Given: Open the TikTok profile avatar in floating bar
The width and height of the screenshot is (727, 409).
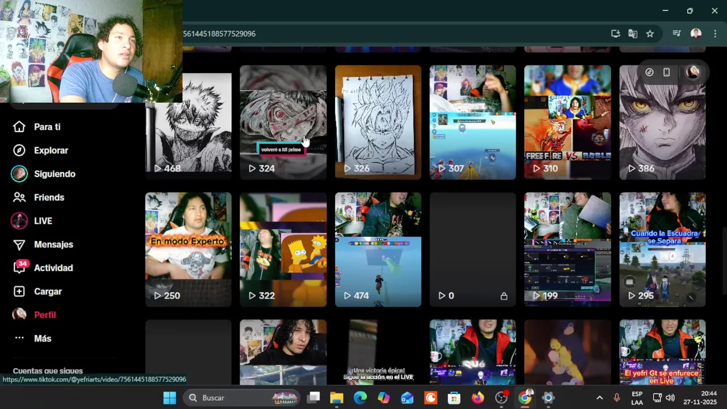Looking at the screenshot, I should [x=693, y=72].
